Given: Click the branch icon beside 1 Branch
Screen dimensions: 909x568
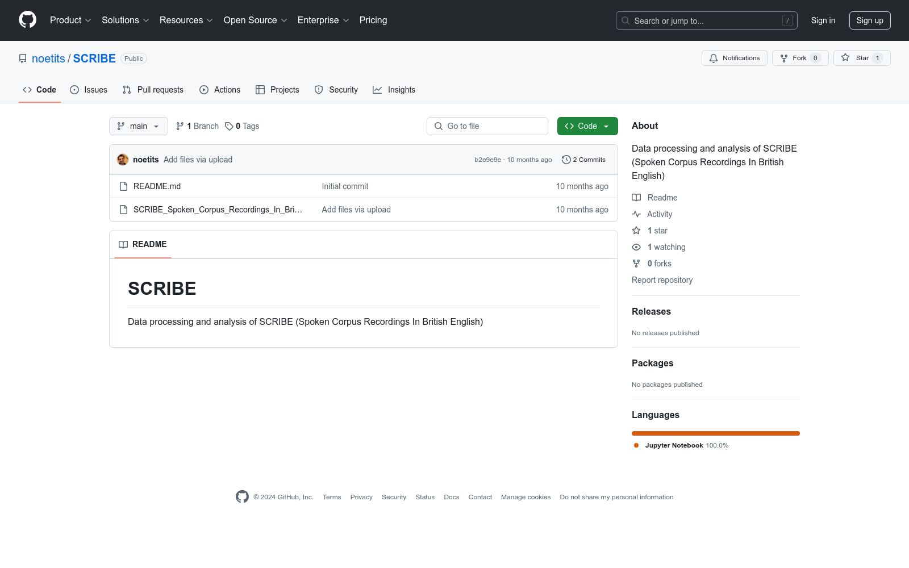Looking at the screenshot, I should (180, 126).
